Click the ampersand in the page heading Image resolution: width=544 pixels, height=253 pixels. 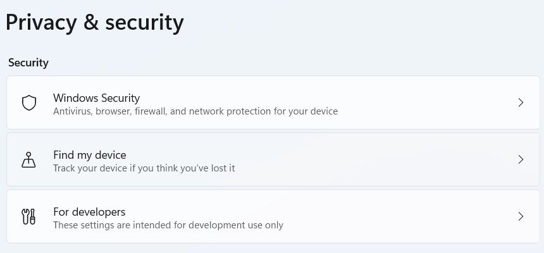click(89, 23)
